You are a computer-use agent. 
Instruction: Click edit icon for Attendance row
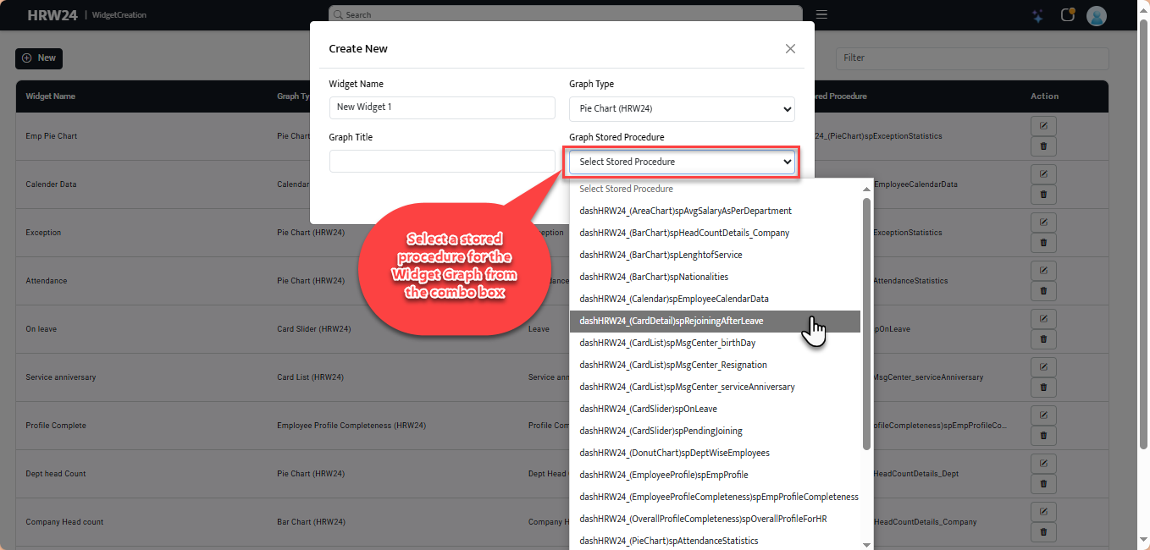[1043, 271]
